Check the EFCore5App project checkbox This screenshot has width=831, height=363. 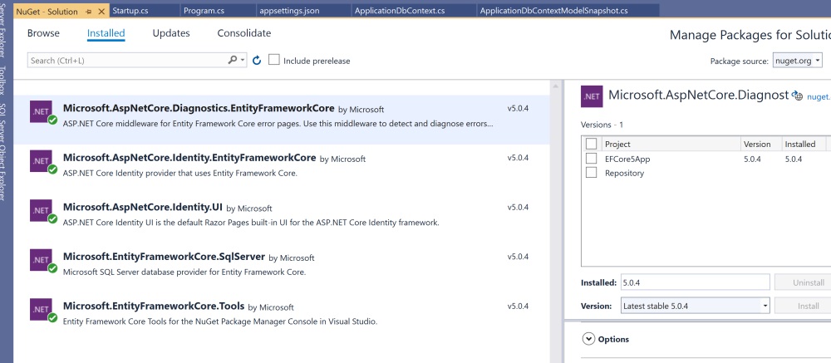tap(592, 158)
